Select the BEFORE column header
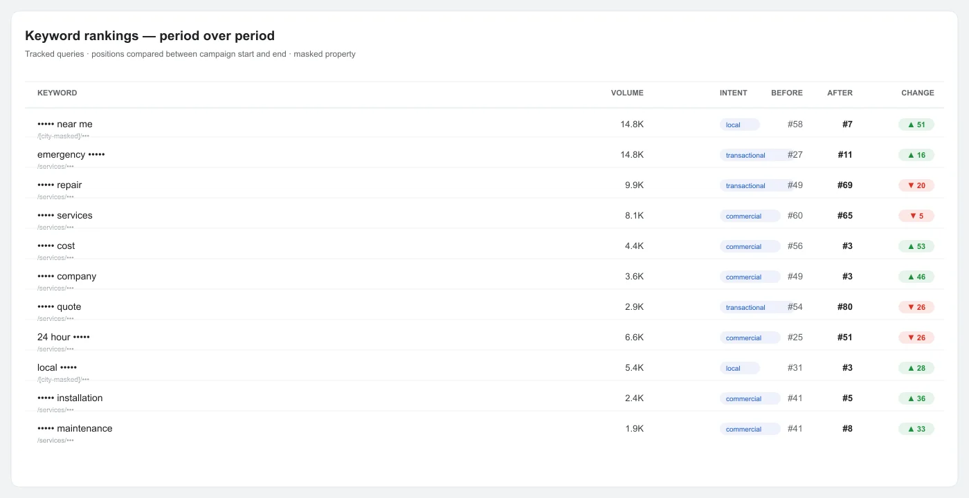This screenshot has width=969, height=498. 787,93
